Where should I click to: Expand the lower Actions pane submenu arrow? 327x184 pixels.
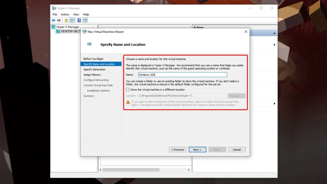[x=274, y=103]
